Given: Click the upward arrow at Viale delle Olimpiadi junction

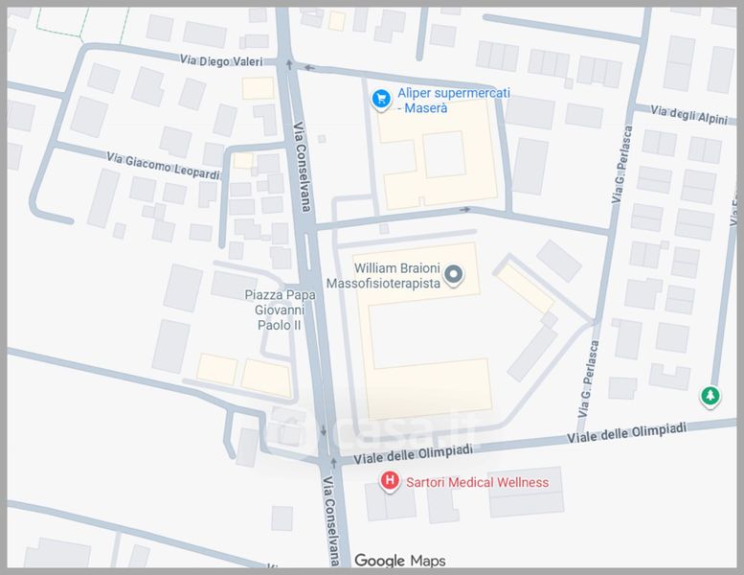Looking at the screenshot, I should click(x=333, y=462).
